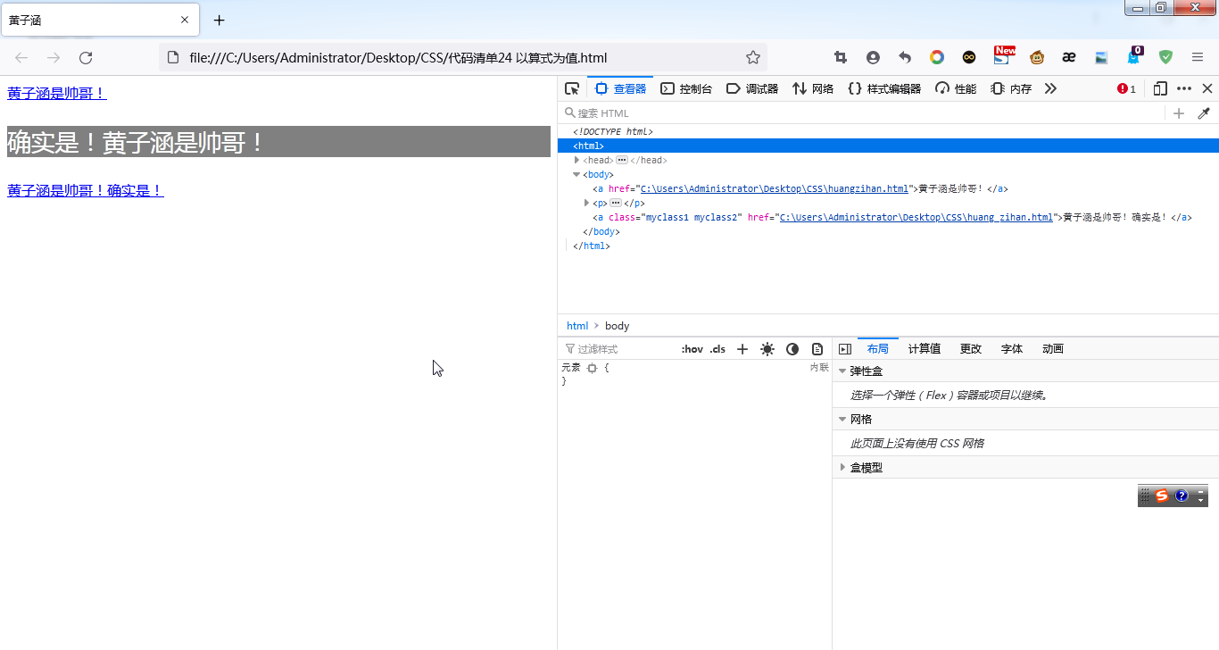This screenshot has width=1219, height=650.
Task: Open the Firefox hamburger menu
Action: click(x=1198, y=57)
